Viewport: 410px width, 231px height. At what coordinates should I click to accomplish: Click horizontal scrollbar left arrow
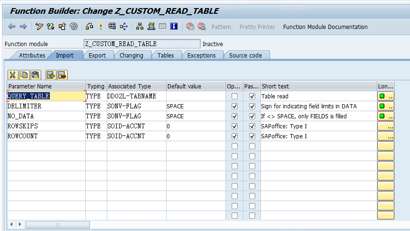tap(11, 224)
